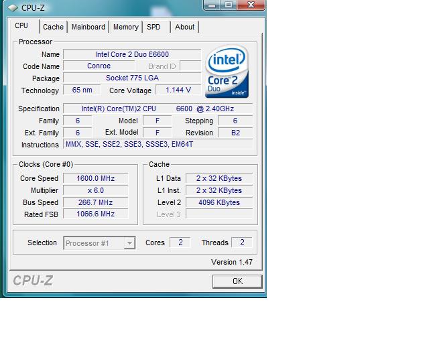This screenshot has height=343, width=429.
Task: Switch to the Cache tab
Action: pos(54,27)
